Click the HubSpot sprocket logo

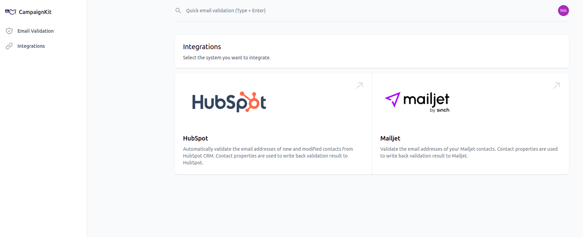(x=229, y=102)
